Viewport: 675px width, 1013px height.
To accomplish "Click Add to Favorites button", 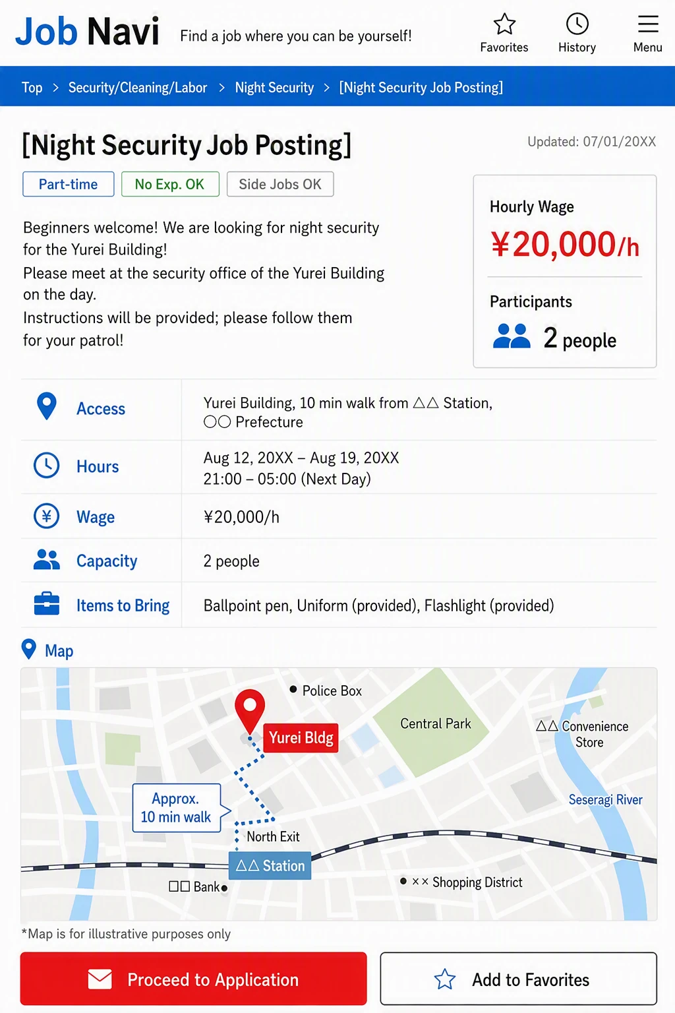I will click(x=519, y=979).
